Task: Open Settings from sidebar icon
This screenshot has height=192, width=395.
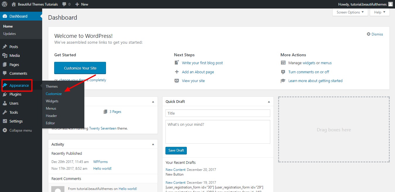Action: (x=5, y=121)
